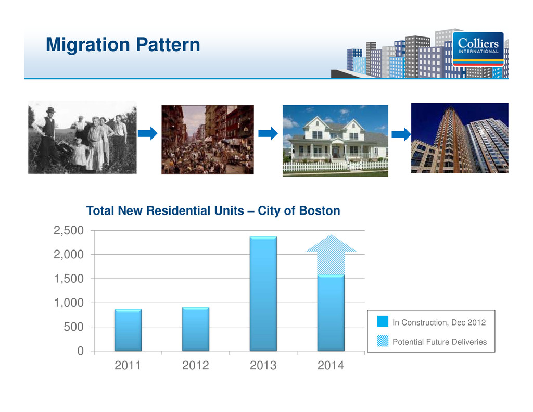The image size is (533, 412).
Task: Click the arrow after the farm photo
Action: [147, 133]
